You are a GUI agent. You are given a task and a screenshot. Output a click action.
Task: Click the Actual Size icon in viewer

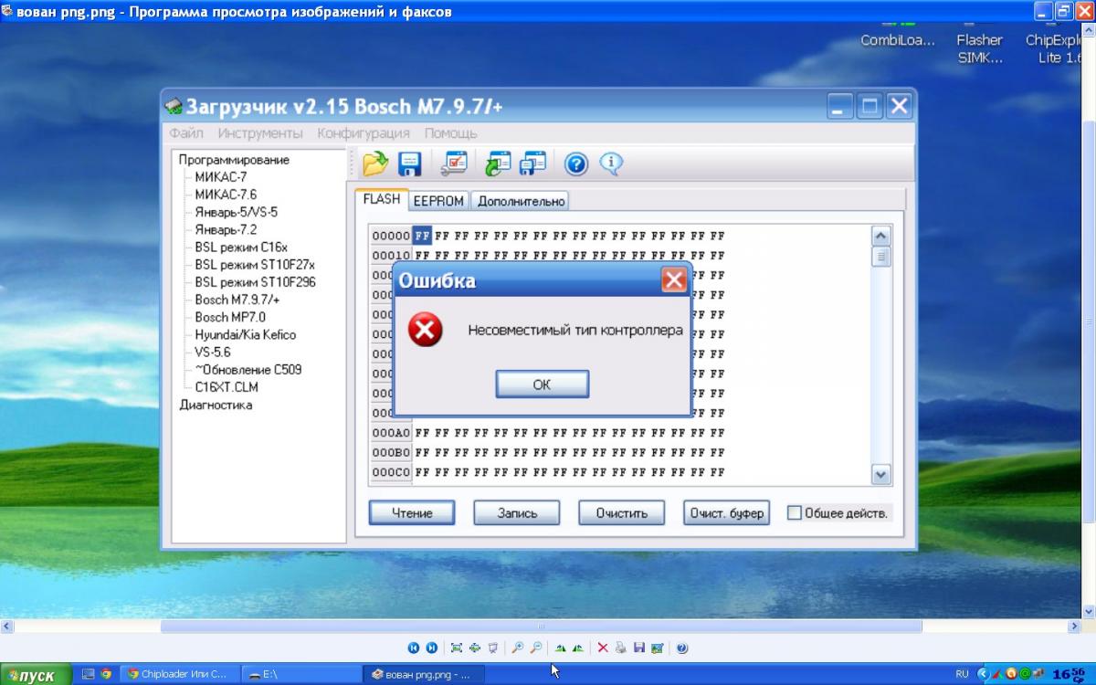tap(475, 648)
